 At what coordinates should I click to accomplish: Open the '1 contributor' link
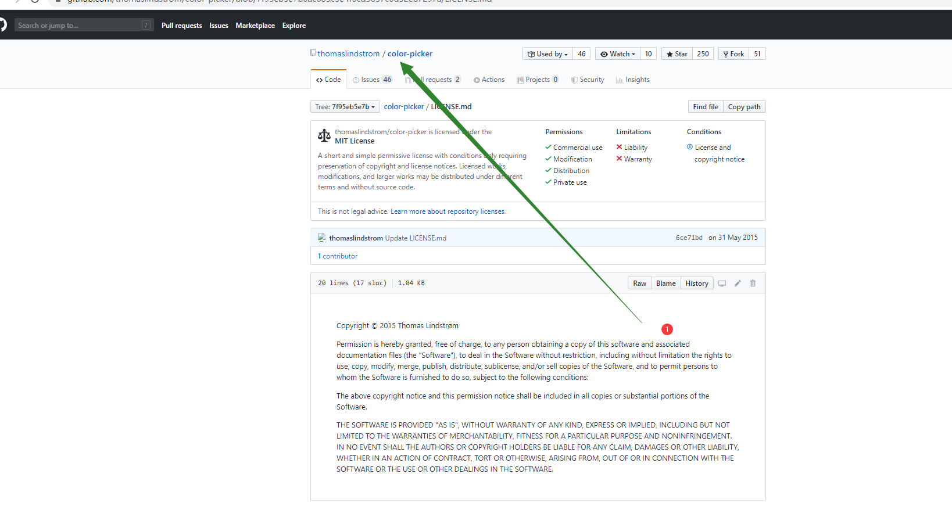coord(338,256)
